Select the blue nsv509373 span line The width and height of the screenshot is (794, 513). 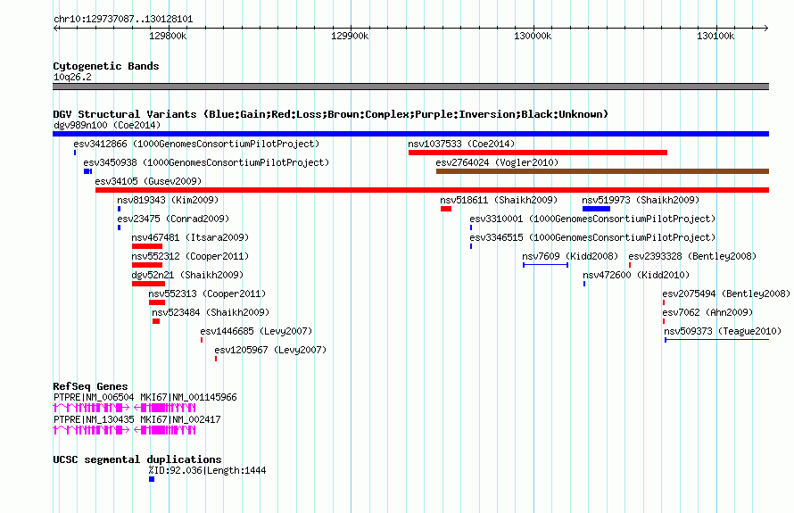click(716, 340)
